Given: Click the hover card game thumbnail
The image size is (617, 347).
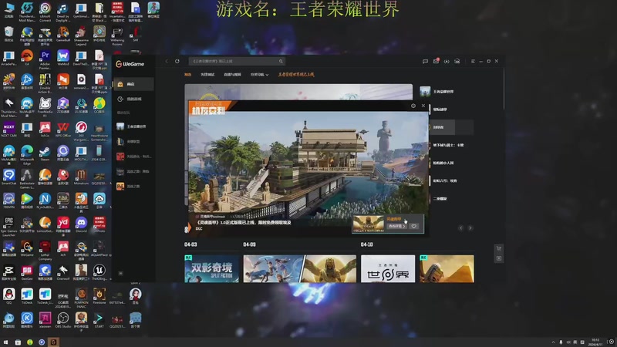Looking at the screenshot, I should pos(369,223).
